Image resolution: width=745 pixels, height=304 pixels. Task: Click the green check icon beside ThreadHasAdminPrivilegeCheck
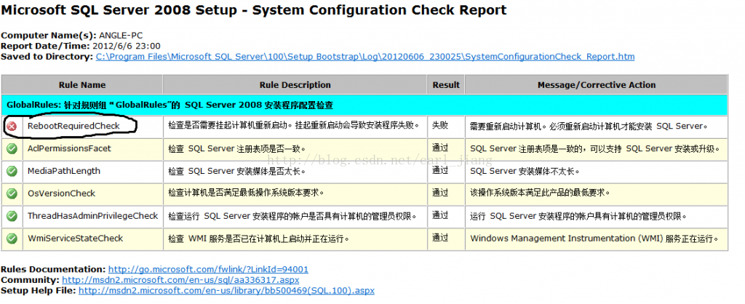[x=12, y=216]
